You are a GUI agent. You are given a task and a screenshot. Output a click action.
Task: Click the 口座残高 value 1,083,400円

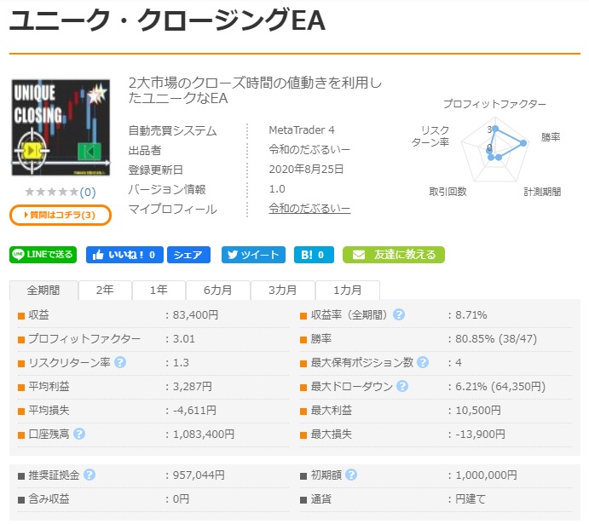click(204, 435)
